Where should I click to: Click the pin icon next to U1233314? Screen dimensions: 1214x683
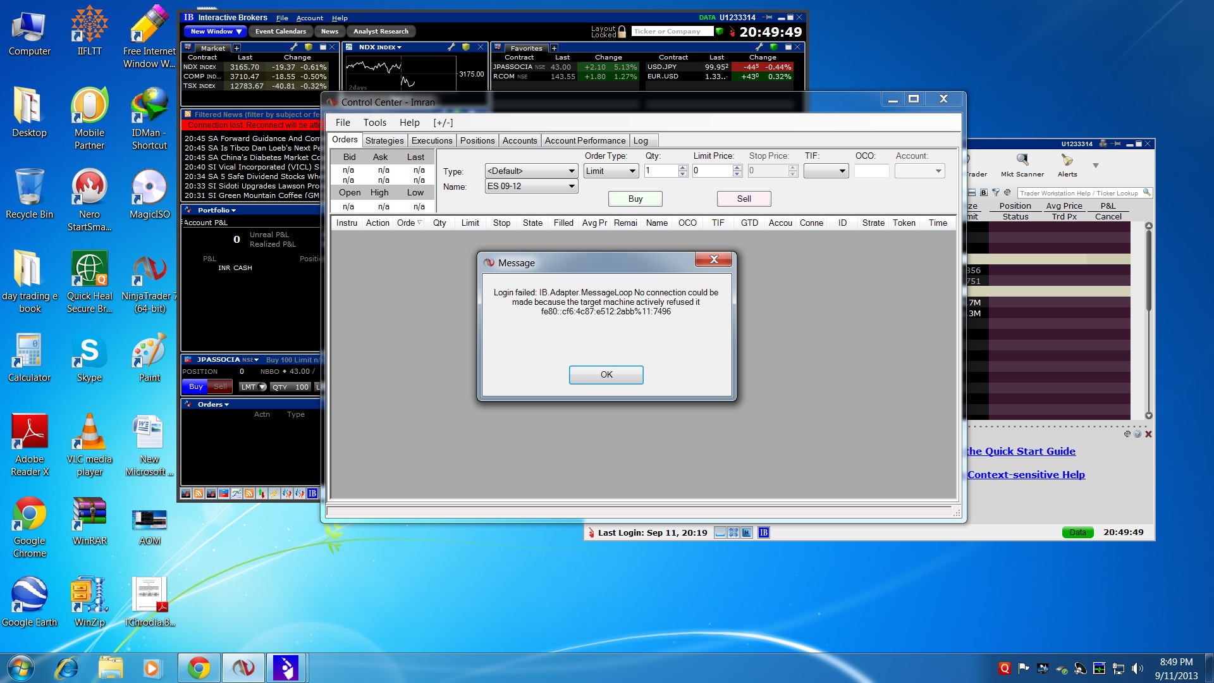[x=768, y=18]
